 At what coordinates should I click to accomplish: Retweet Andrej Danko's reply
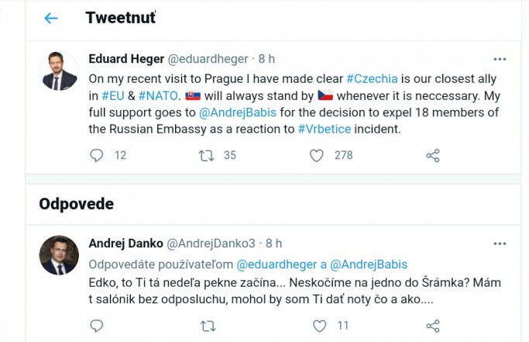(x=207, y=326)
